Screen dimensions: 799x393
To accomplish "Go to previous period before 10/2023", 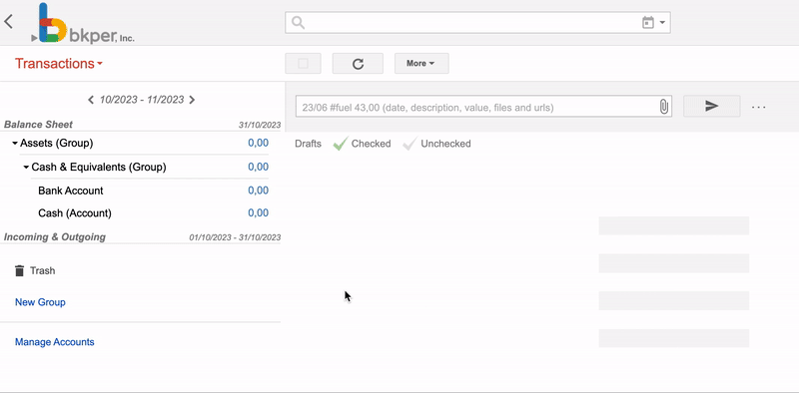I will pyautogui.click(x=91, y=100).
